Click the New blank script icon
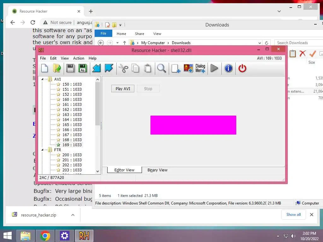323x242 pixels. coord(44,68)
